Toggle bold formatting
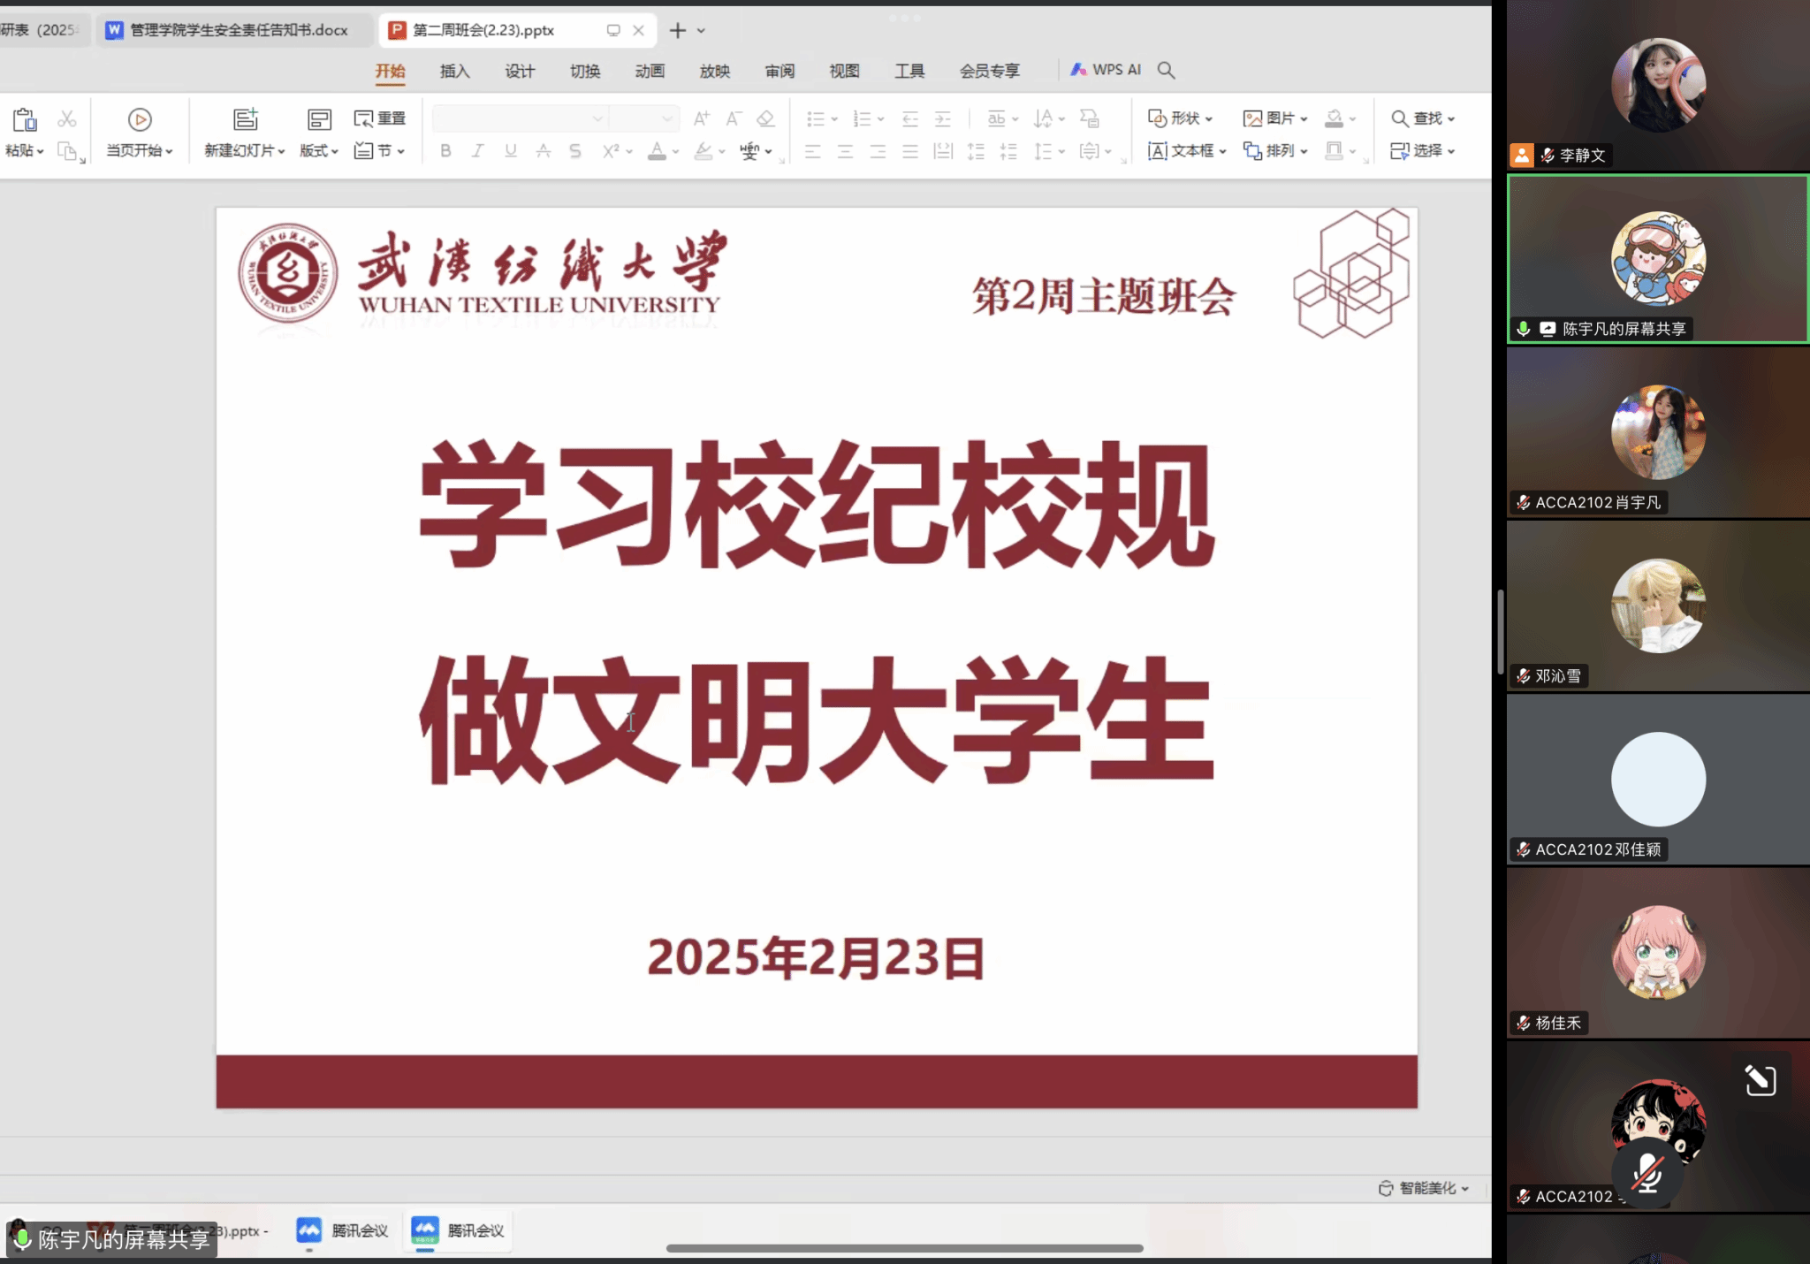 (x=445, y=151)
